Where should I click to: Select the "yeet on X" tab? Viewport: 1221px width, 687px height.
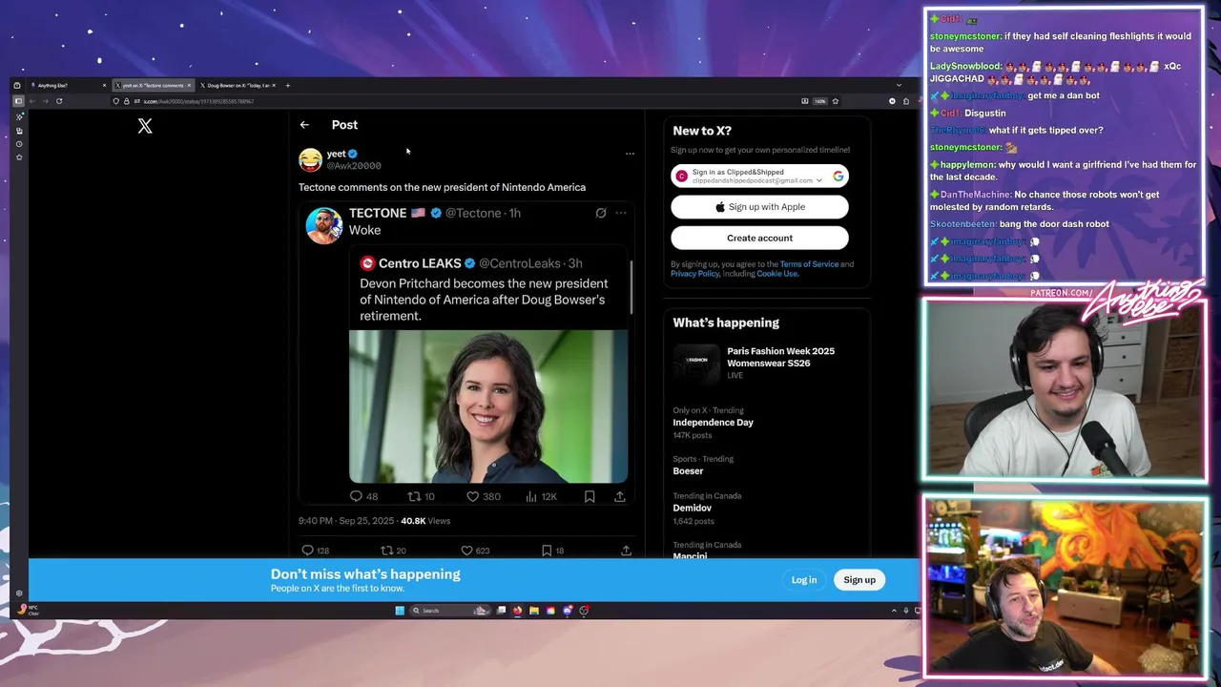(153, 86)
